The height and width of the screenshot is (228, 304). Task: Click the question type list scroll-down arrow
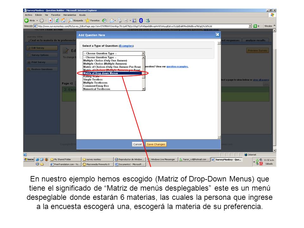pyautogui.click(x=143, y=89)
